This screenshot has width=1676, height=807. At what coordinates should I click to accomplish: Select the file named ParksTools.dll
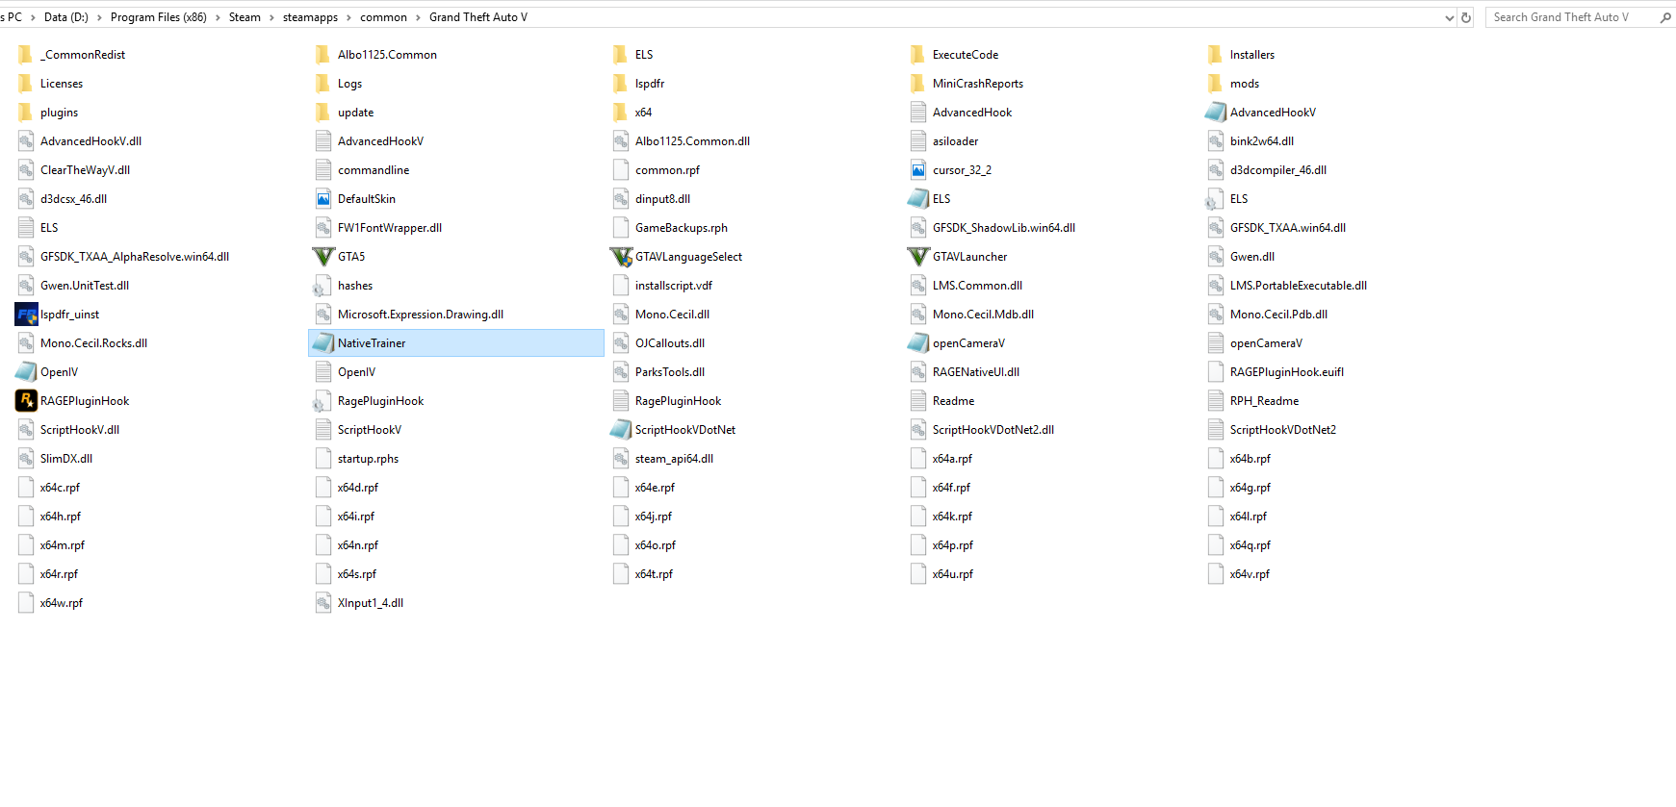pos(670,372)
